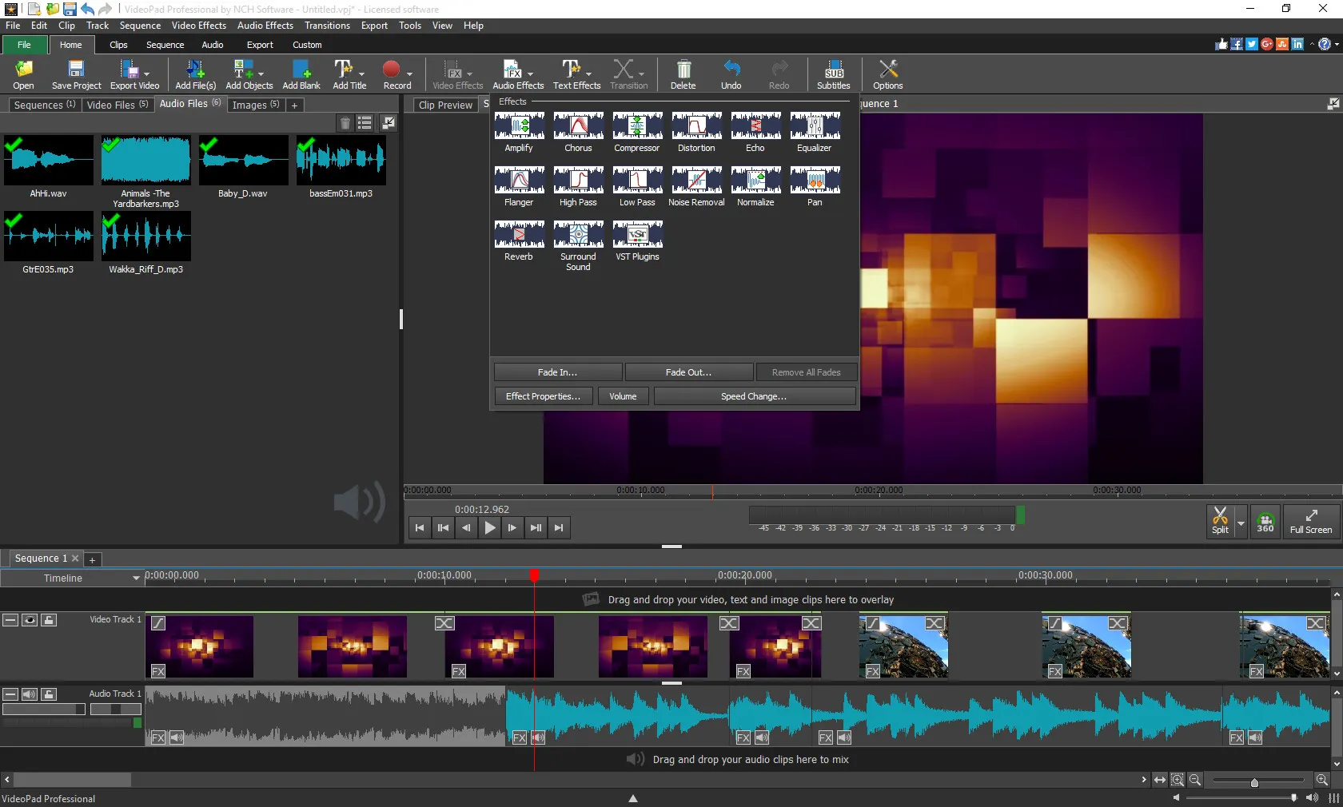Click the Split scissors button
This screenshot has width=1343, height=807.
click(1220, 520)
